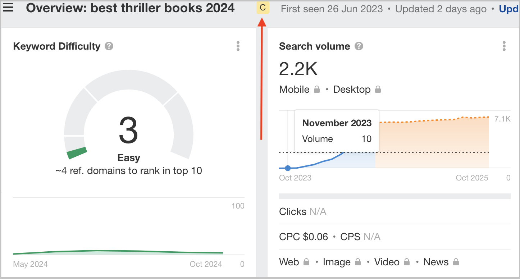
Task: Click lock icon next to Desktop
Action: 378,90
